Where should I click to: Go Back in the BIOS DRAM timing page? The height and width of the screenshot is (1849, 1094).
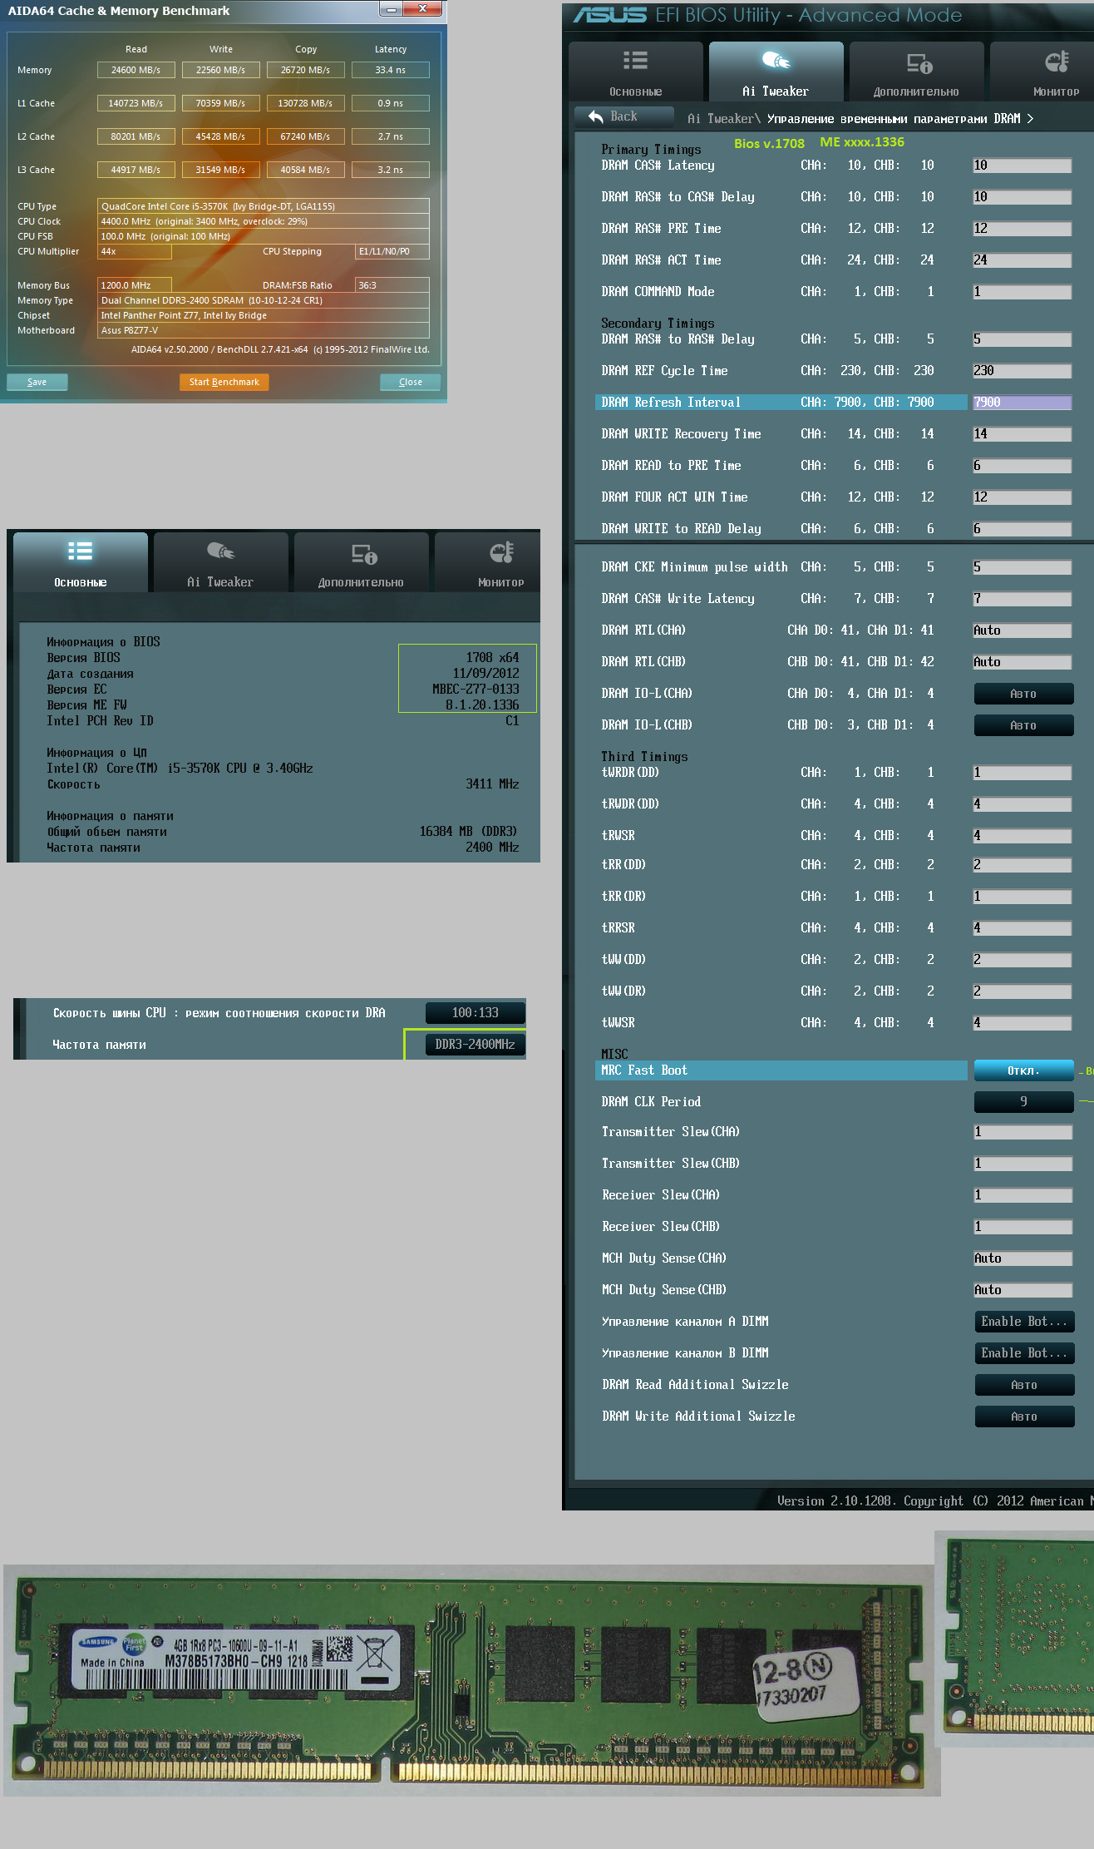pos(623,116)
